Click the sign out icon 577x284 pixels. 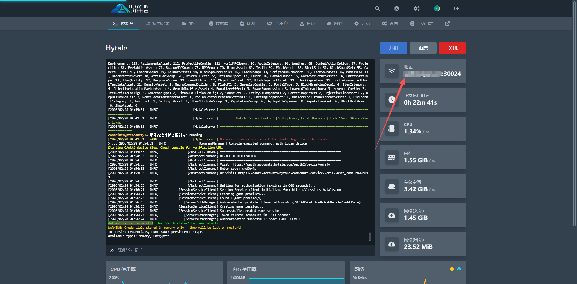[456, 8]
